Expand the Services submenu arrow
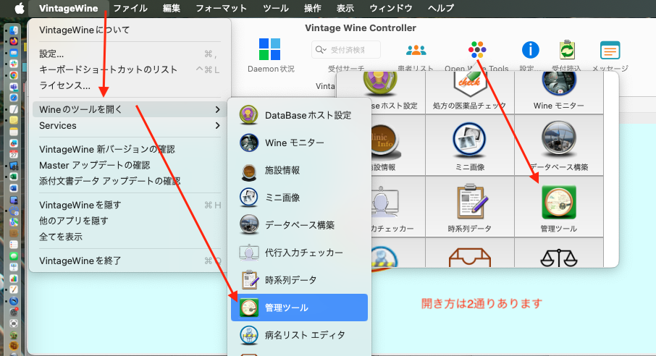The image size is (656, 356). tap(217, 125)
